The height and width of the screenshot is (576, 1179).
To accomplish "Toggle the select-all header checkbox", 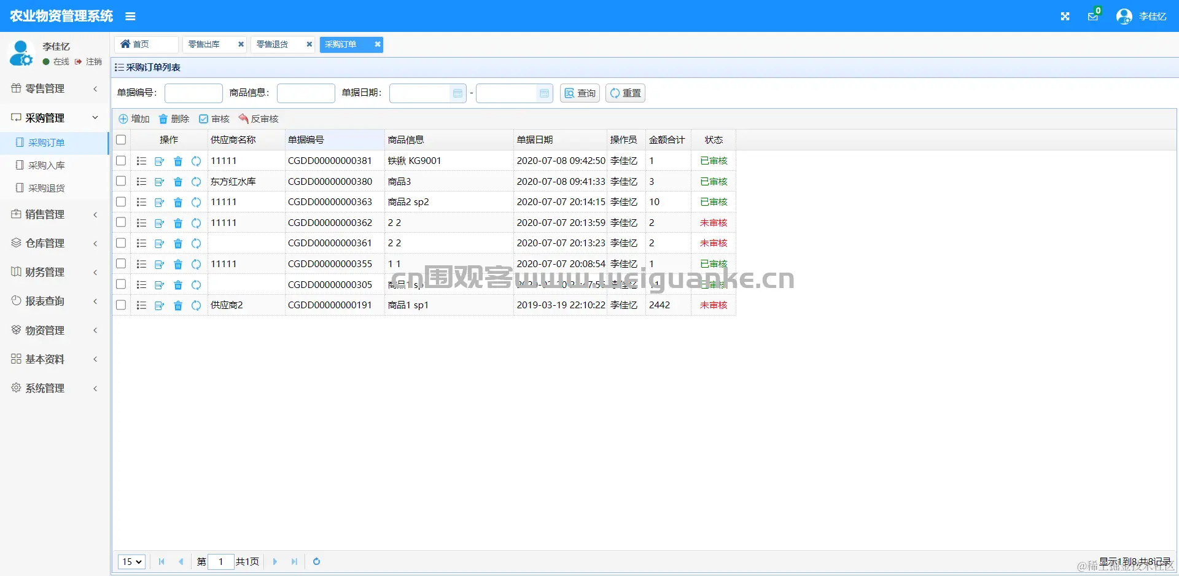I will [121, 139].
